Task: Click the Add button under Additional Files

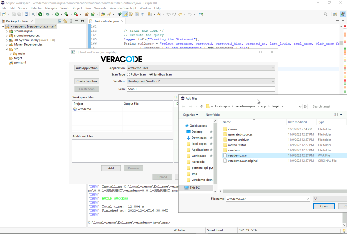Action: coord(111,168)
